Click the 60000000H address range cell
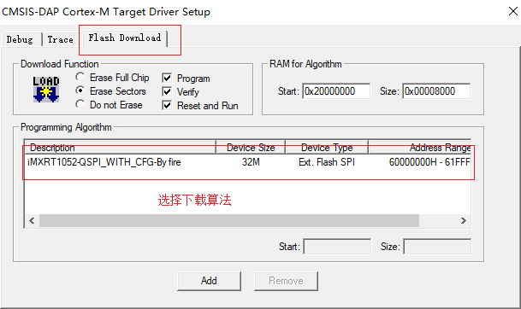 click(x=429, y=162)
